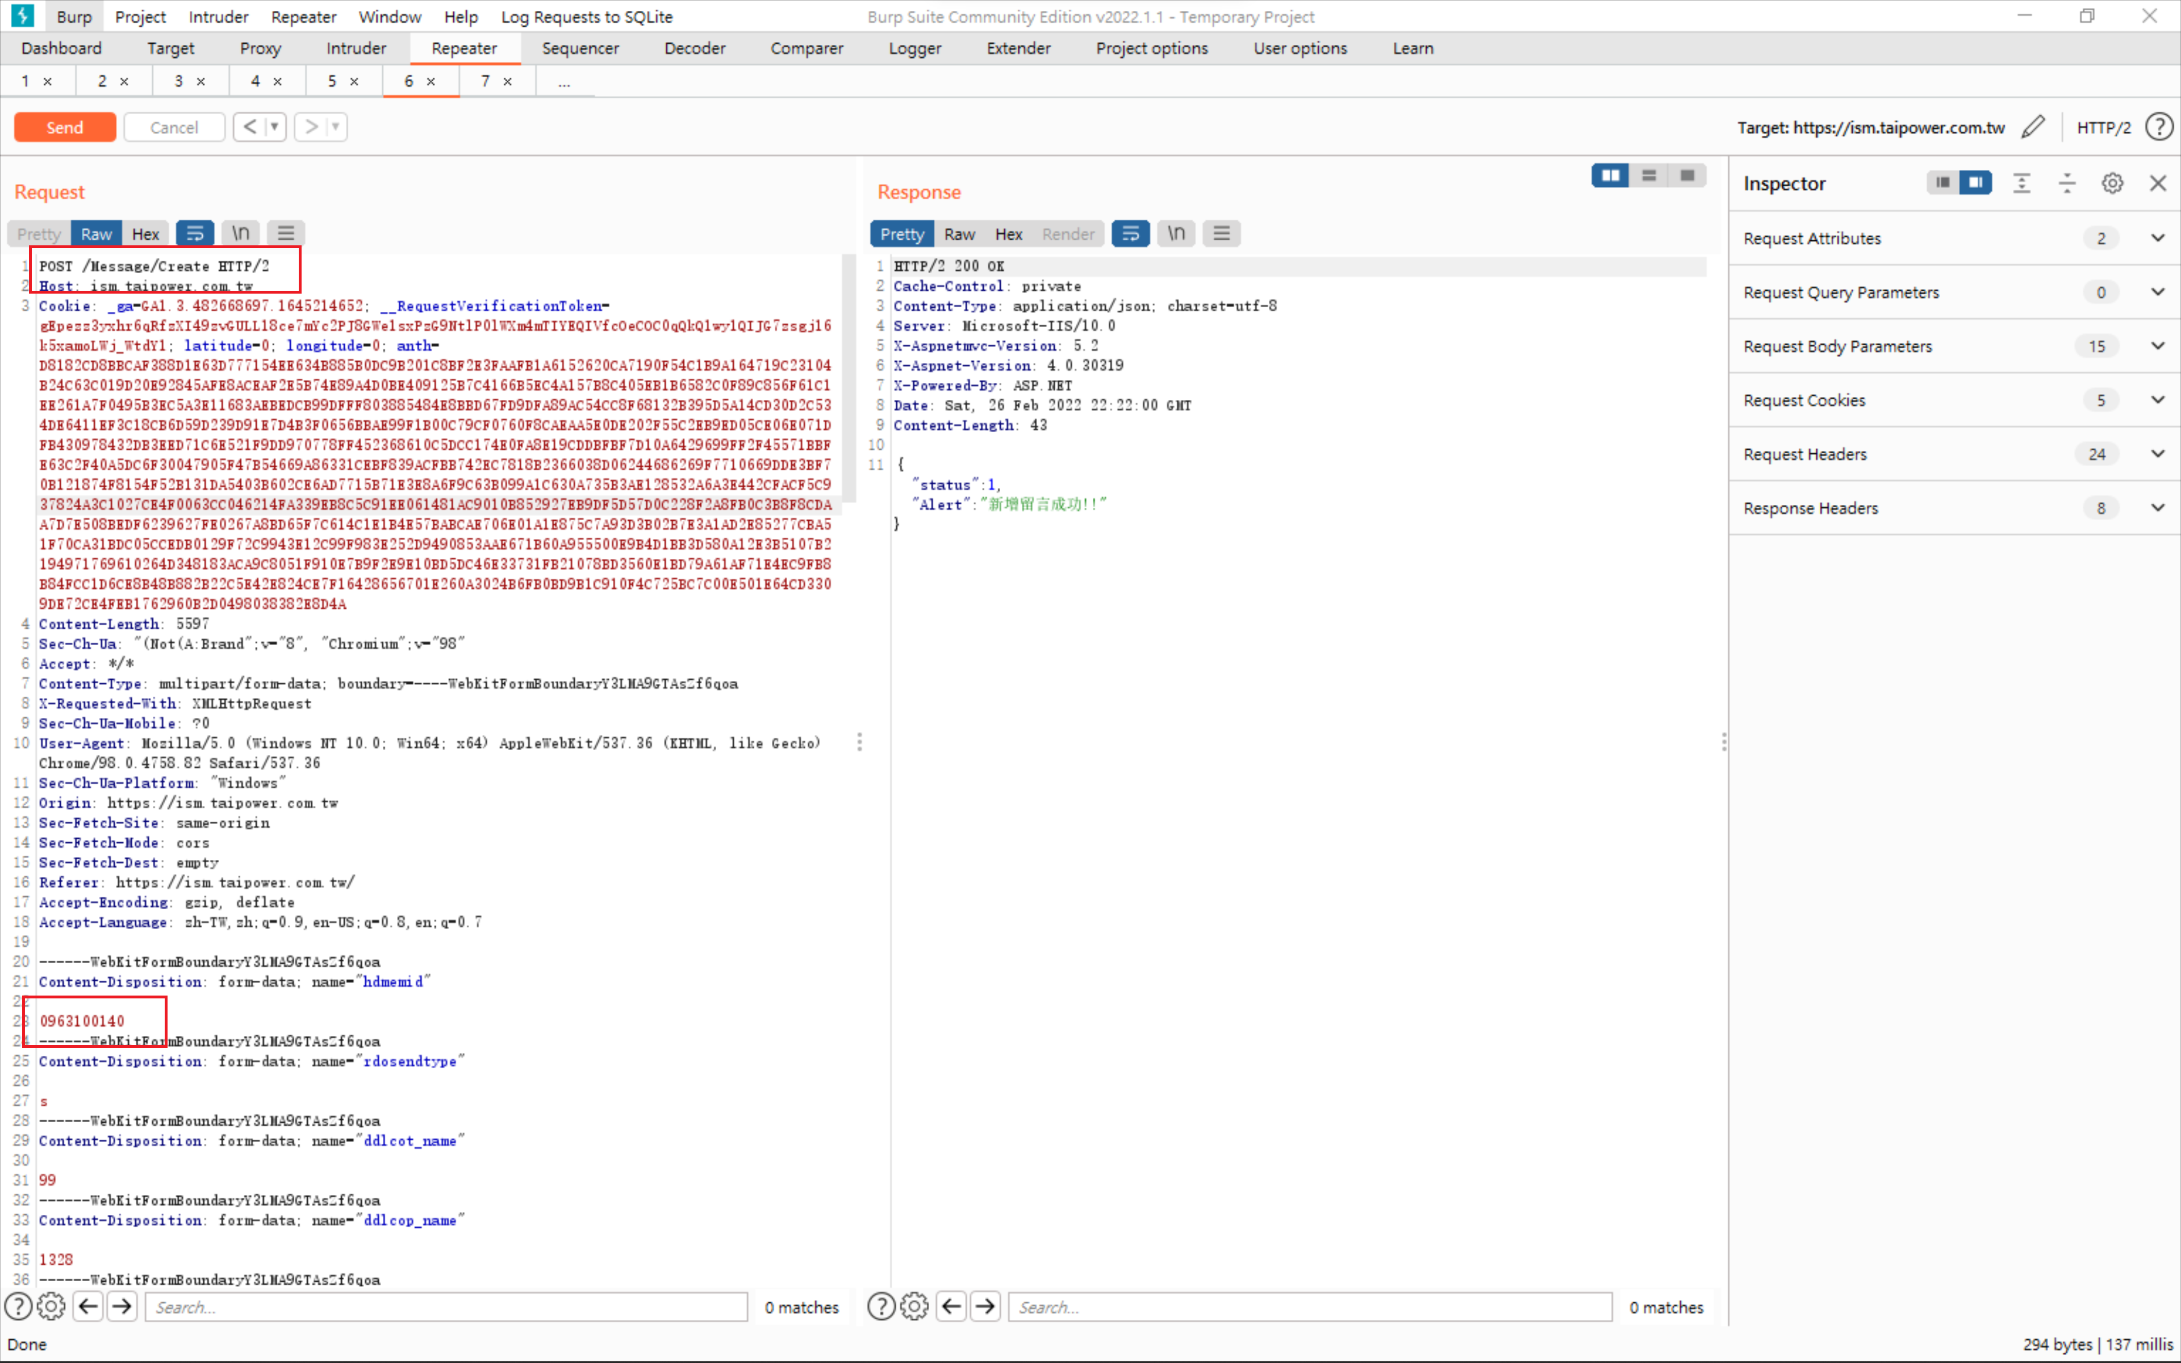Click the Send button
Screen dimensions: 2181x1363
pos(65,127)
